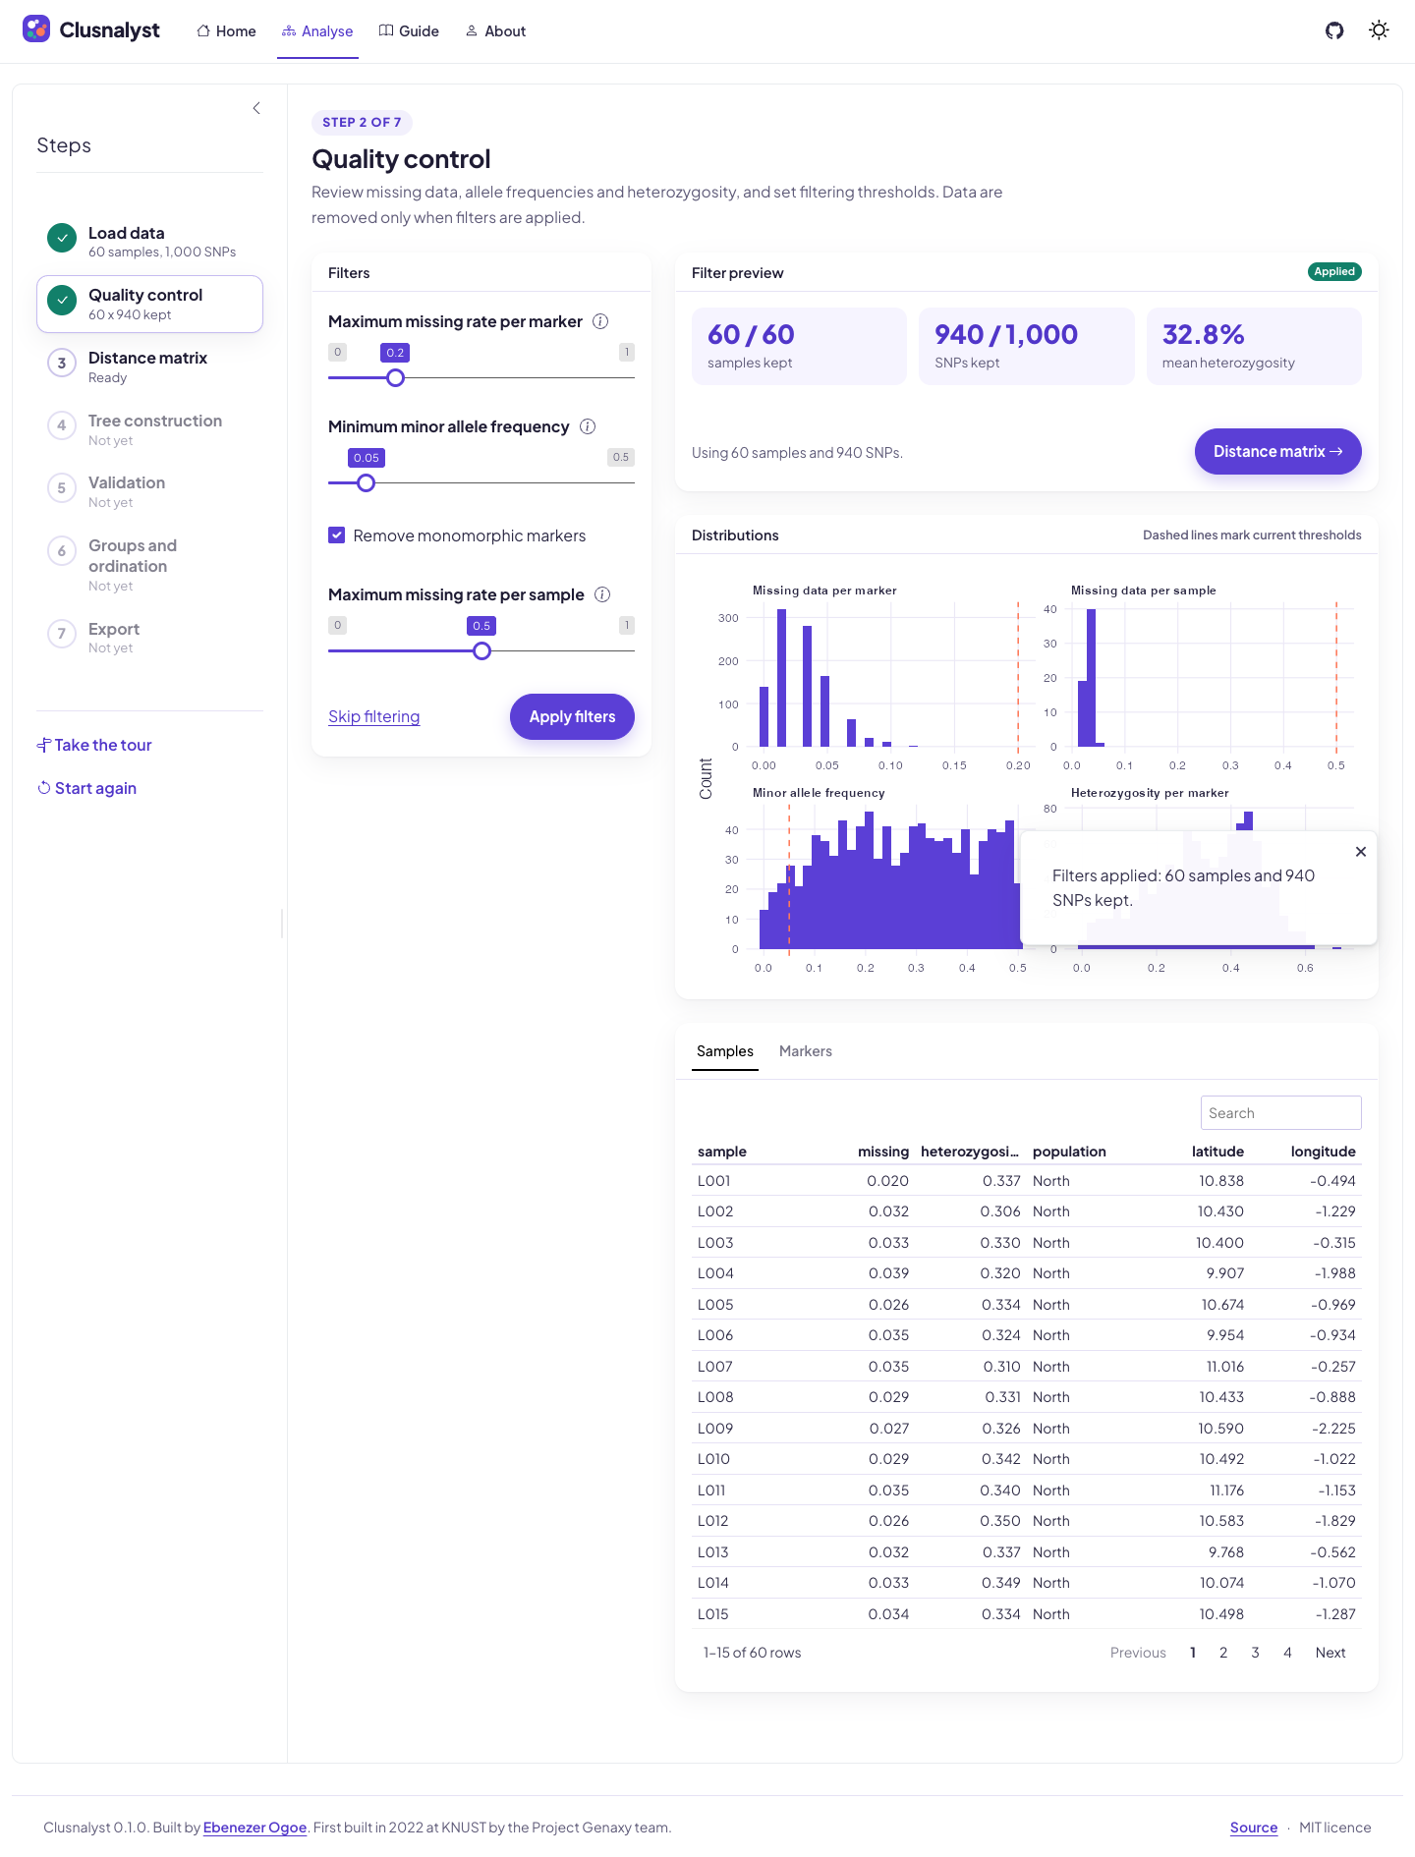1415x1857 pixels.
Task: Select the Load data step
Action: point(149,242)
